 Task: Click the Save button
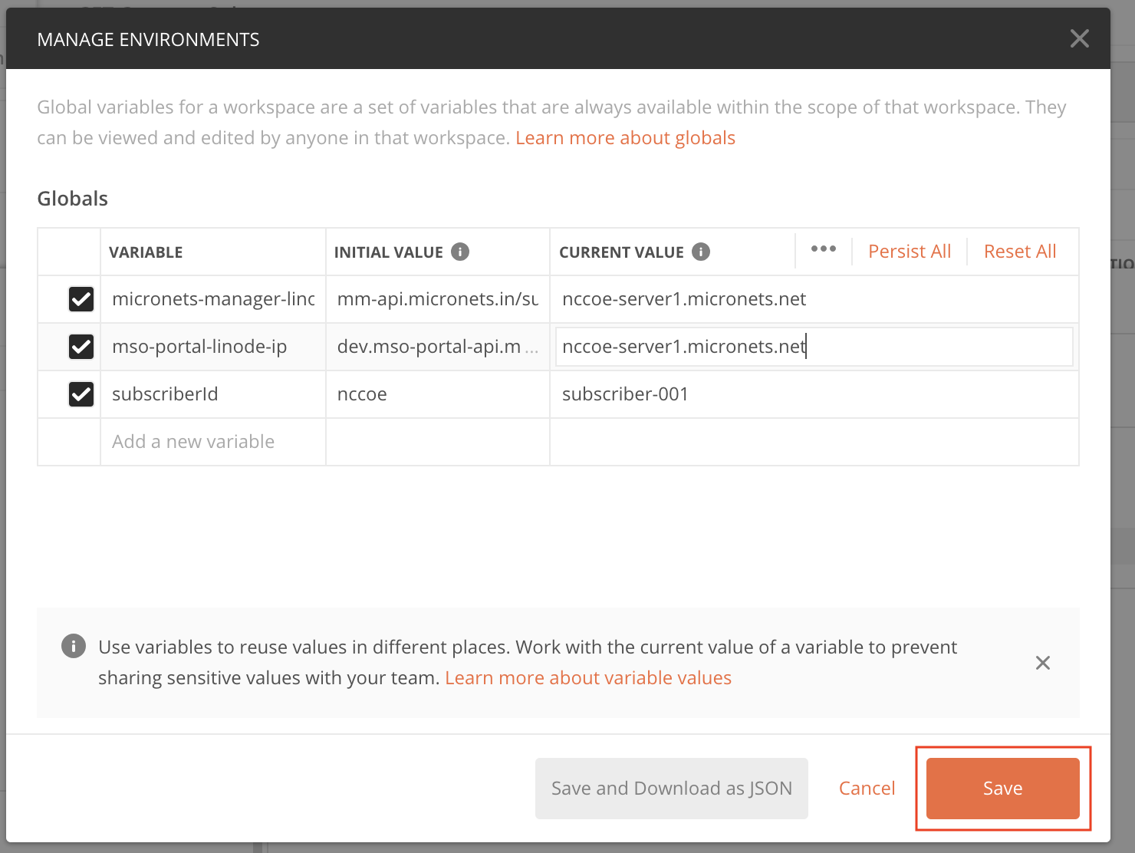click(1003, 789)
